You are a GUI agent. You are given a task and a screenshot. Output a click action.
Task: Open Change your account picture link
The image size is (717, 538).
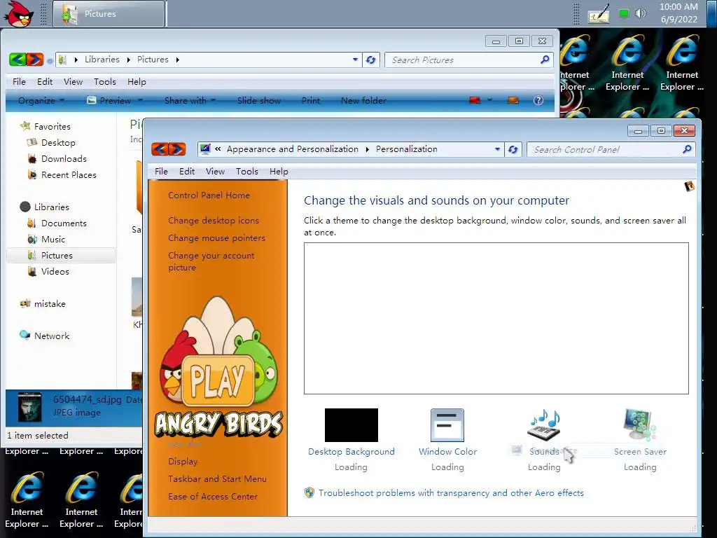pos(211,262)
